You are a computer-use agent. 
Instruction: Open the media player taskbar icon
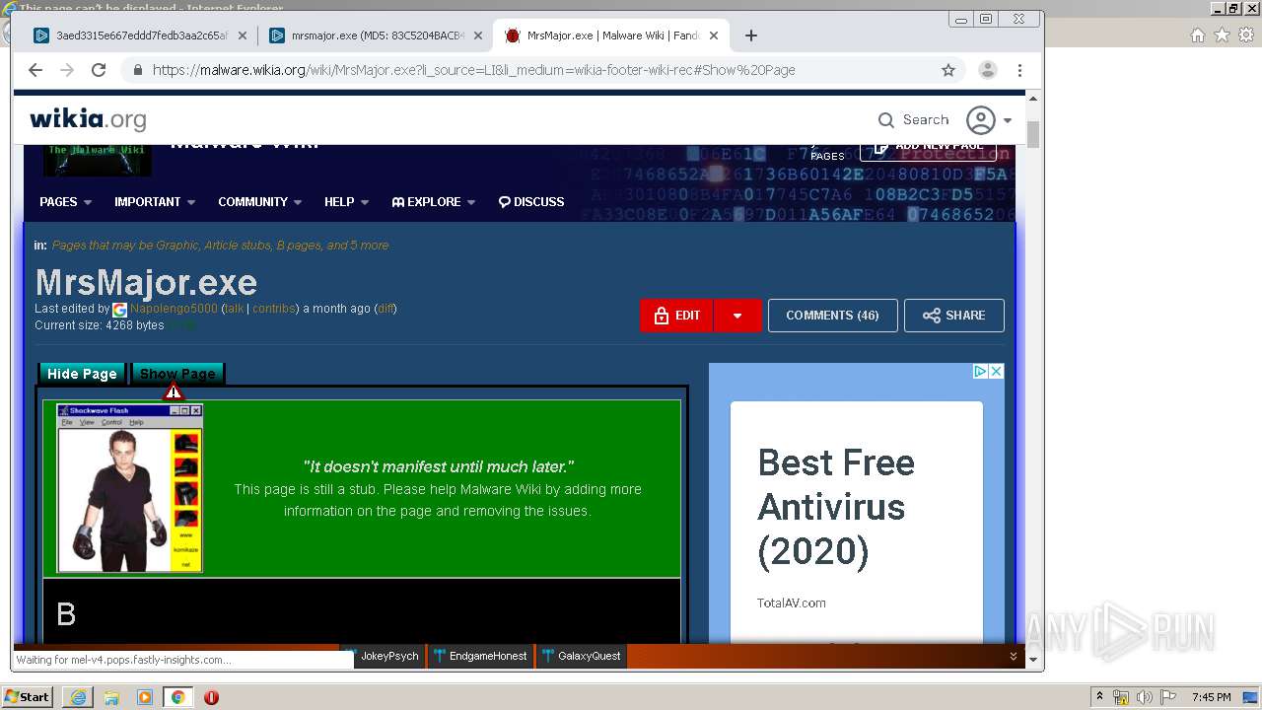click(x=144, y=697)
